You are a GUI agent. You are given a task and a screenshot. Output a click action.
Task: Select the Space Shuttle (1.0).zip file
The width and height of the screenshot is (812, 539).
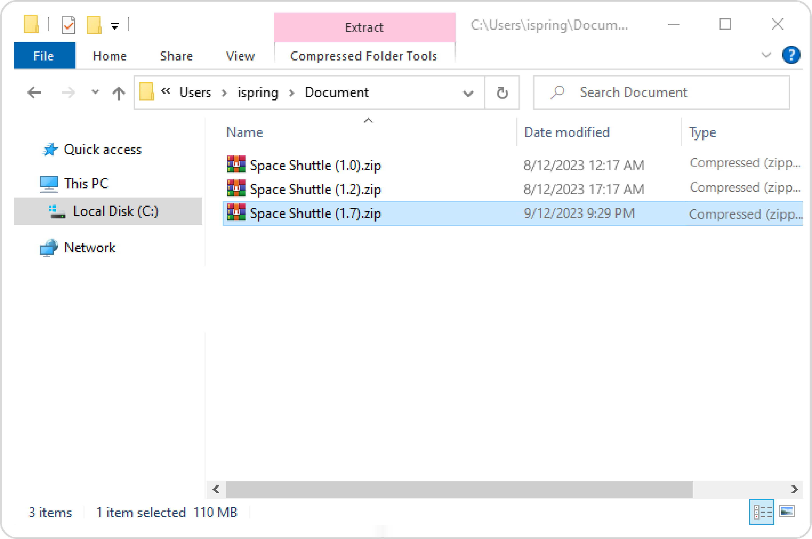click(315, 165)
